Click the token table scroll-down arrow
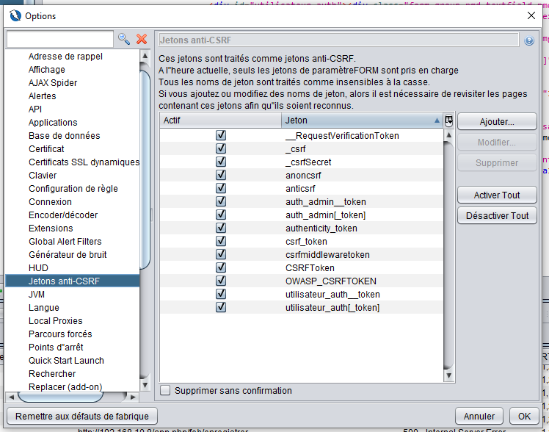The image size is (549, 432). tap(449, 376)
